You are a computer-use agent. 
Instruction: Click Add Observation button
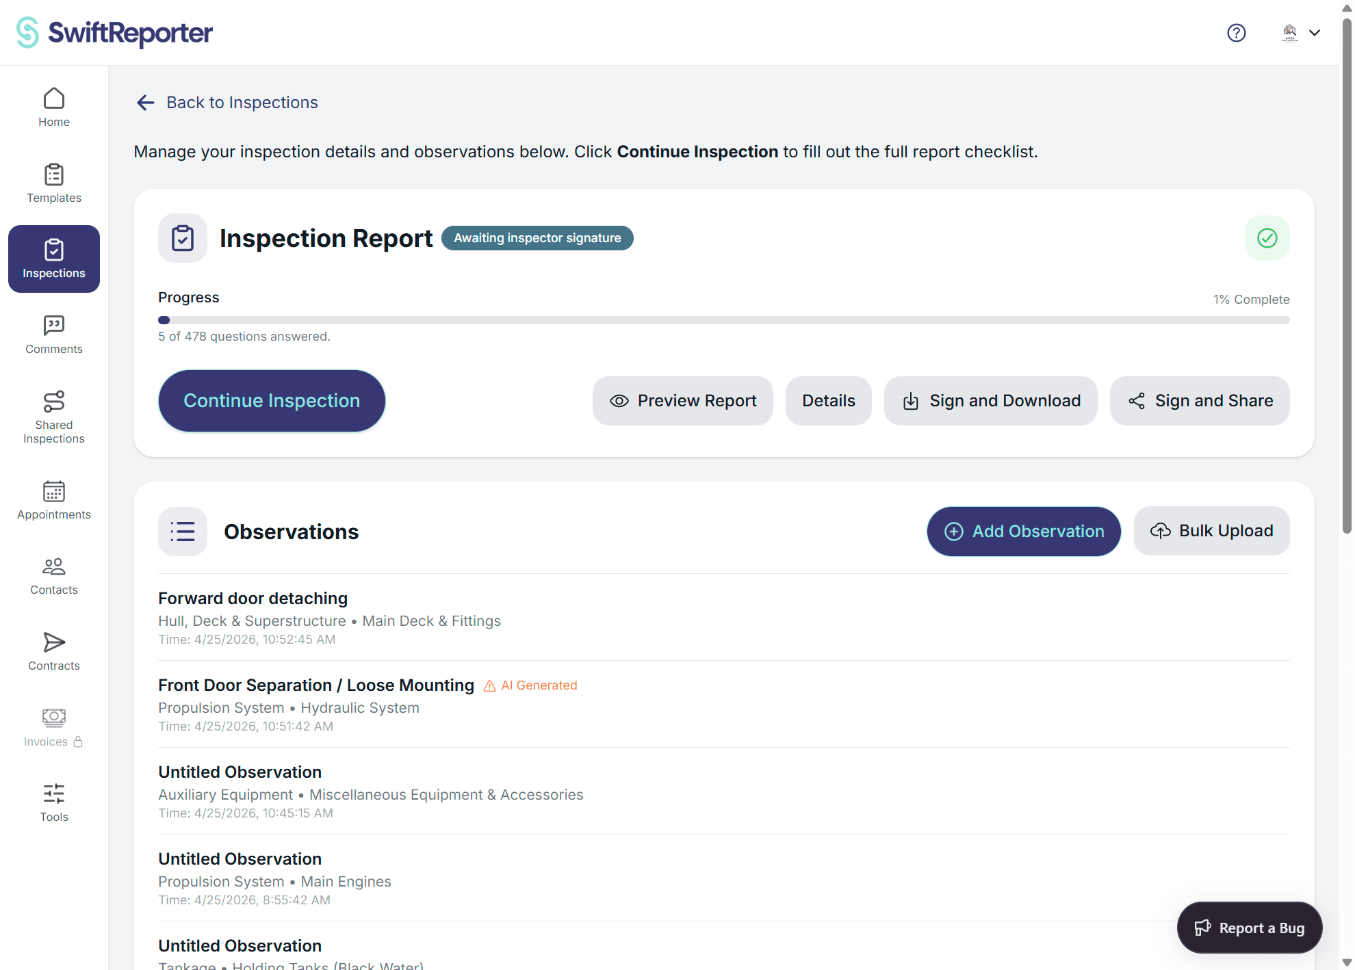tap(1024, 532)
